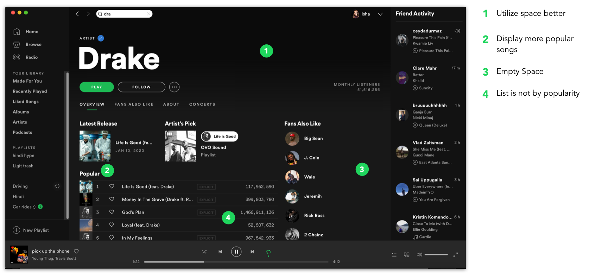Click the green Play button

coord(97,87)
